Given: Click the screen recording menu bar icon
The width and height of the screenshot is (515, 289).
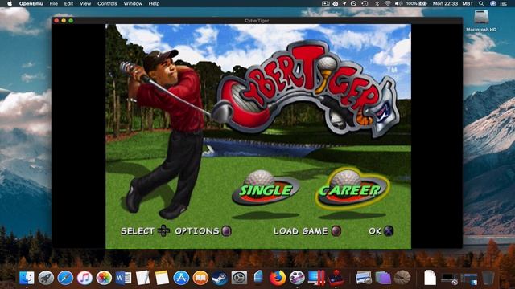Looking at the screenshot, I should coord(325,3).
